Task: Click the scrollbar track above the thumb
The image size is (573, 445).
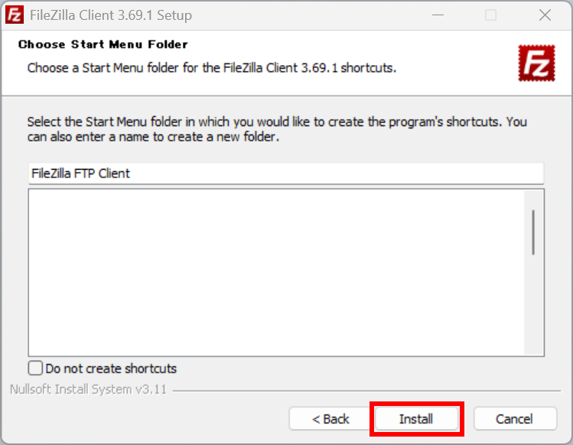Action: [x=533, y=200]
